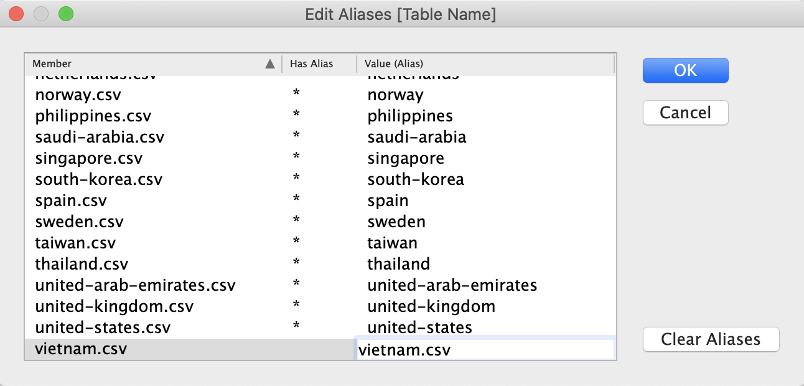Click the Value (Alias) column header

coord(394,64)
